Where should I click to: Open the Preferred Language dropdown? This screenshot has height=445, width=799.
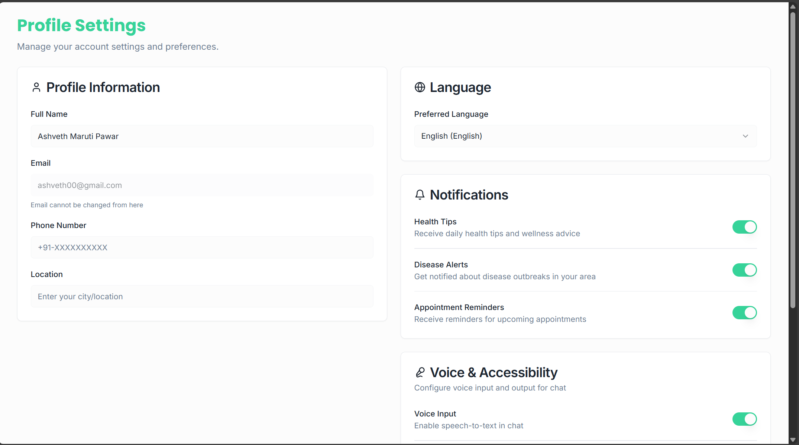pyautogui.click(x=585, y=136)
